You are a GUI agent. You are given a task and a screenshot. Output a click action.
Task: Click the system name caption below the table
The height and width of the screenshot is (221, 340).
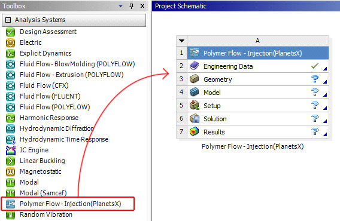click(253, 146)
